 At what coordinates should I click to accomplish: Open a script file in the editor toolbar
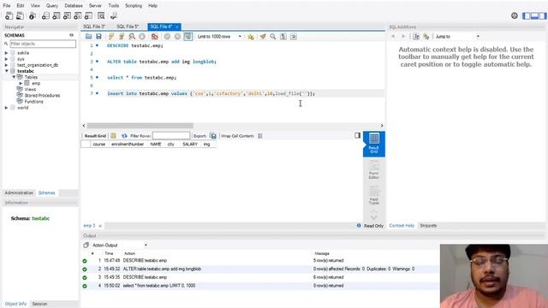[x=88, y=36]
